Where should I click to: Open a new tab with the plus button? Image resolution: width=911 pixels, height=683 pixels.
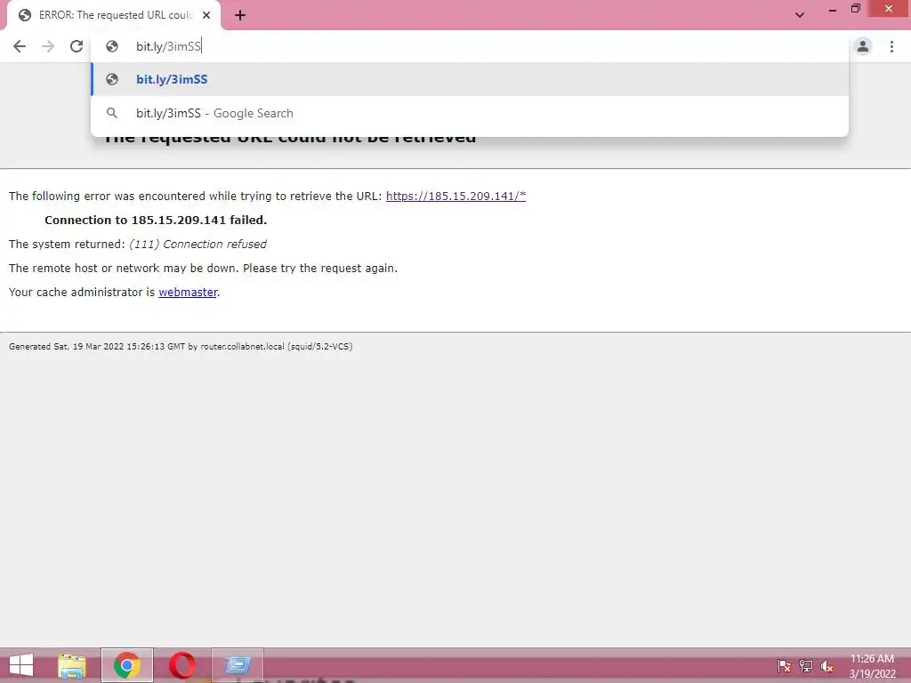click(240, 15)
